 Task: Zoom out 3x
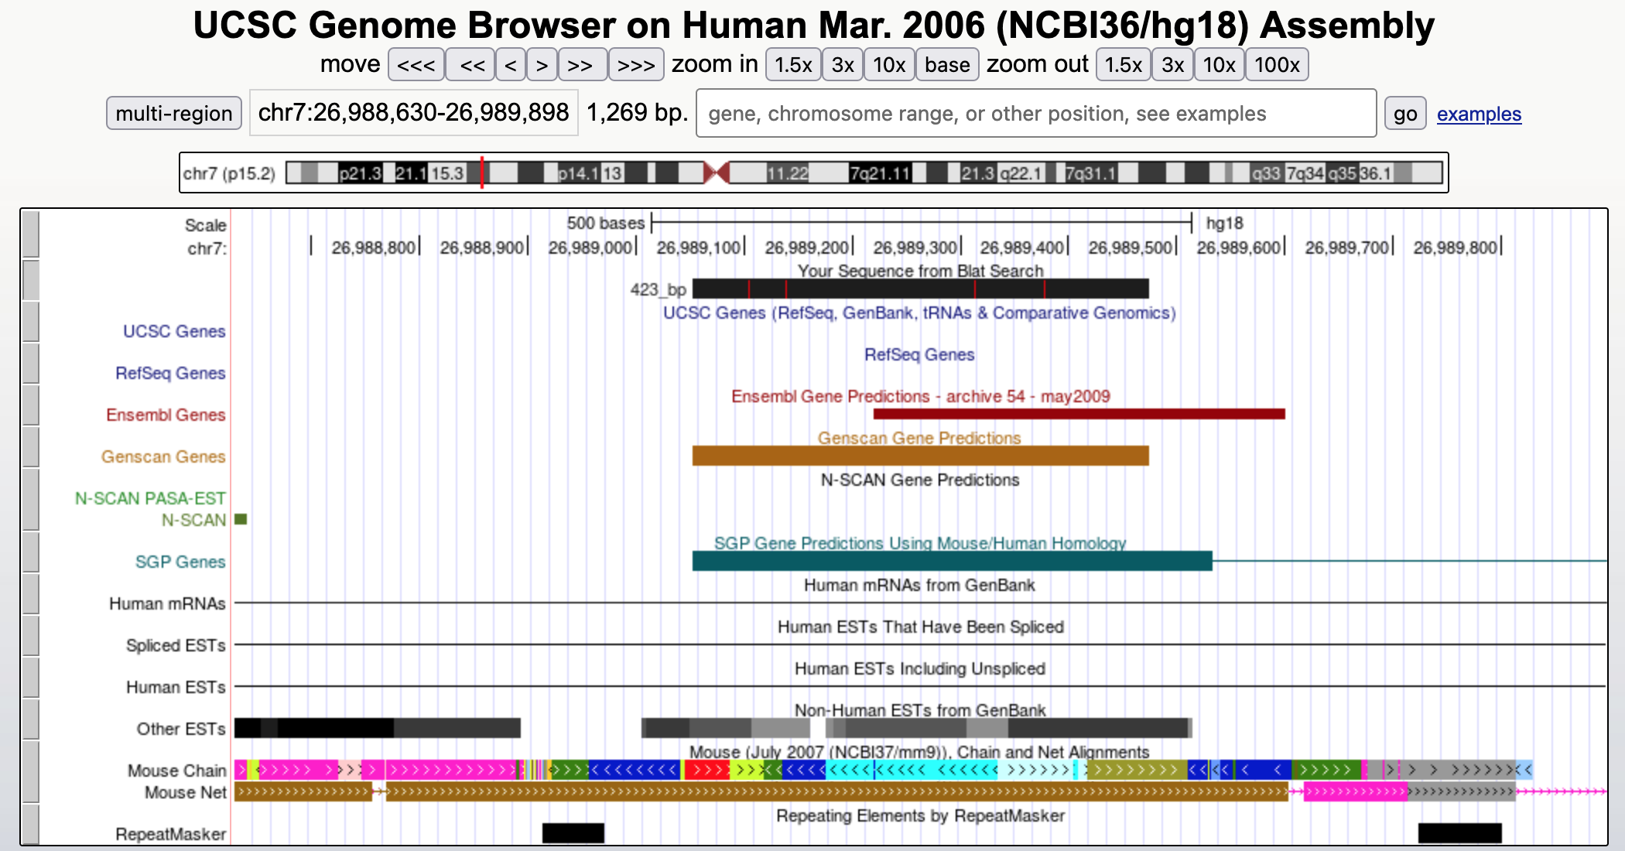pyautogui.click(x=1172, y=65)
